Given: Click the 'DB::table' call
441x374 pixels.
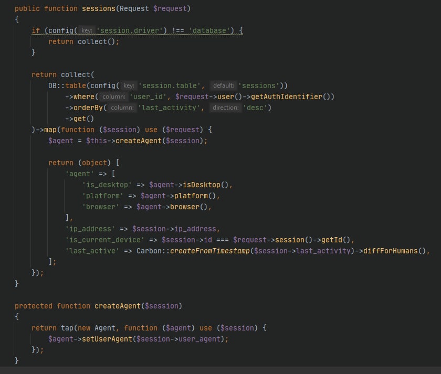Looking at the screenshot, I should pos(67,86).
